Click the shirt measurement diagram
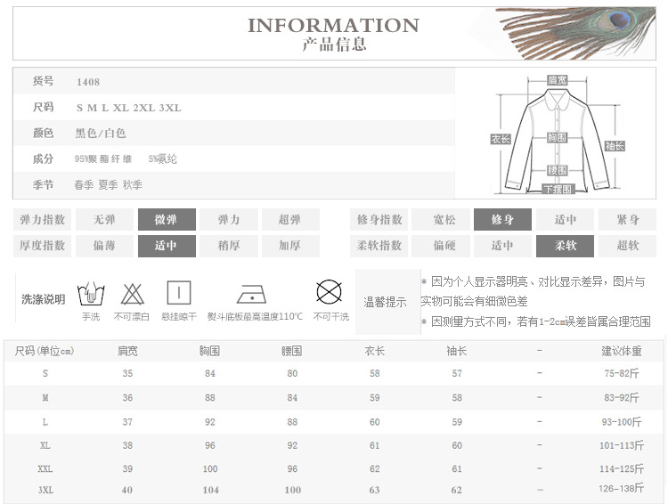Image resolution: width=668 pixels, height=504 pixels. click(558, 134)
